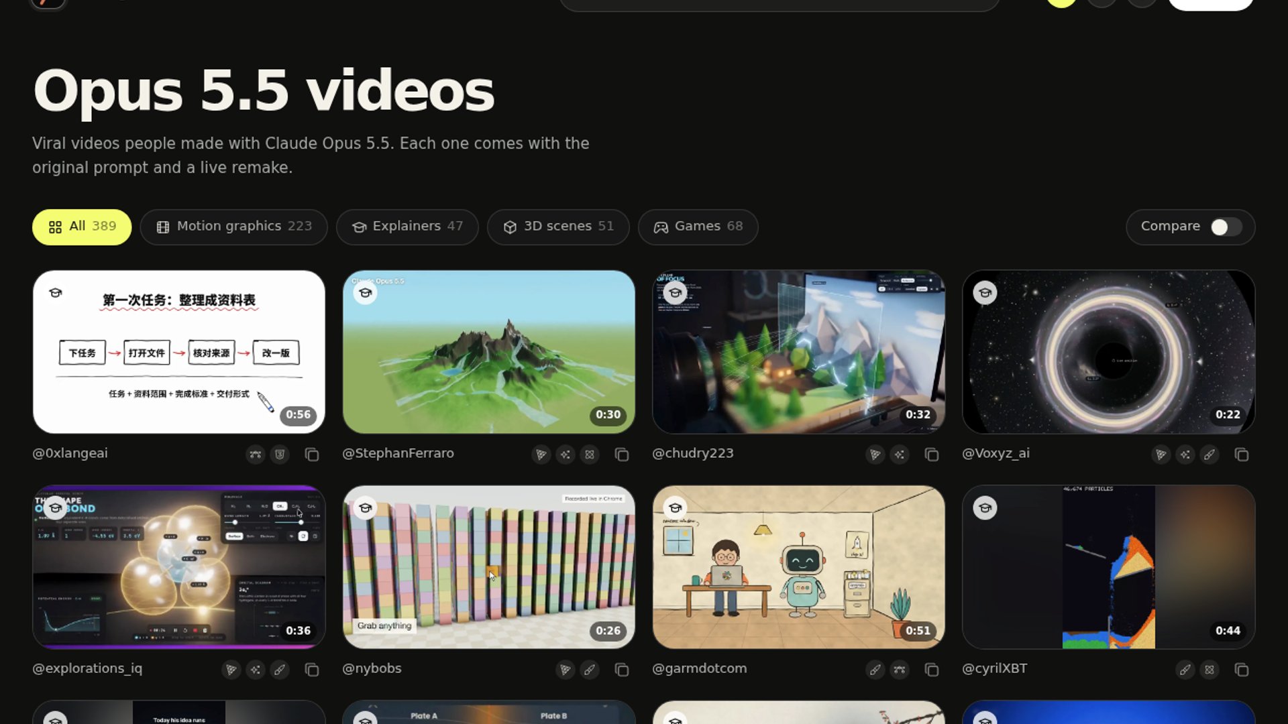Play the colorful block wall video
This screenshot has height=724, width=1288.
click(489, 567)
